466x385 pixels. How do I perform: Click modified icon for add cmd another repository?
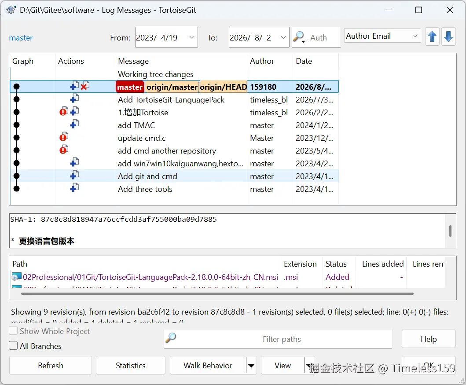click(64, 150)
